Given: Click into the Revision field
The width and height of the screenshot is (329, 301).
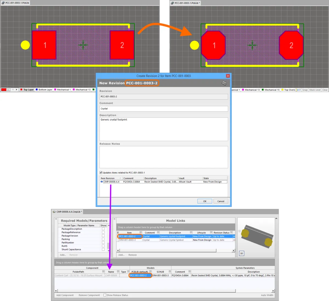Looking at the screenshot, I should pos(164,96).
